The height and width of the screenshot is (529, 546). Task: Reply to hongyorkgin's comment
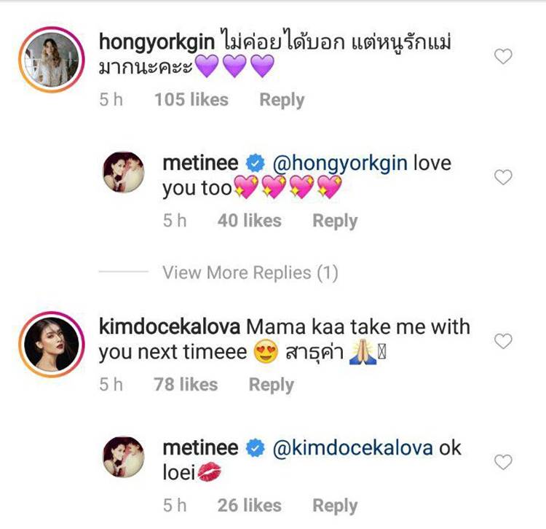(x=282, y=100)
